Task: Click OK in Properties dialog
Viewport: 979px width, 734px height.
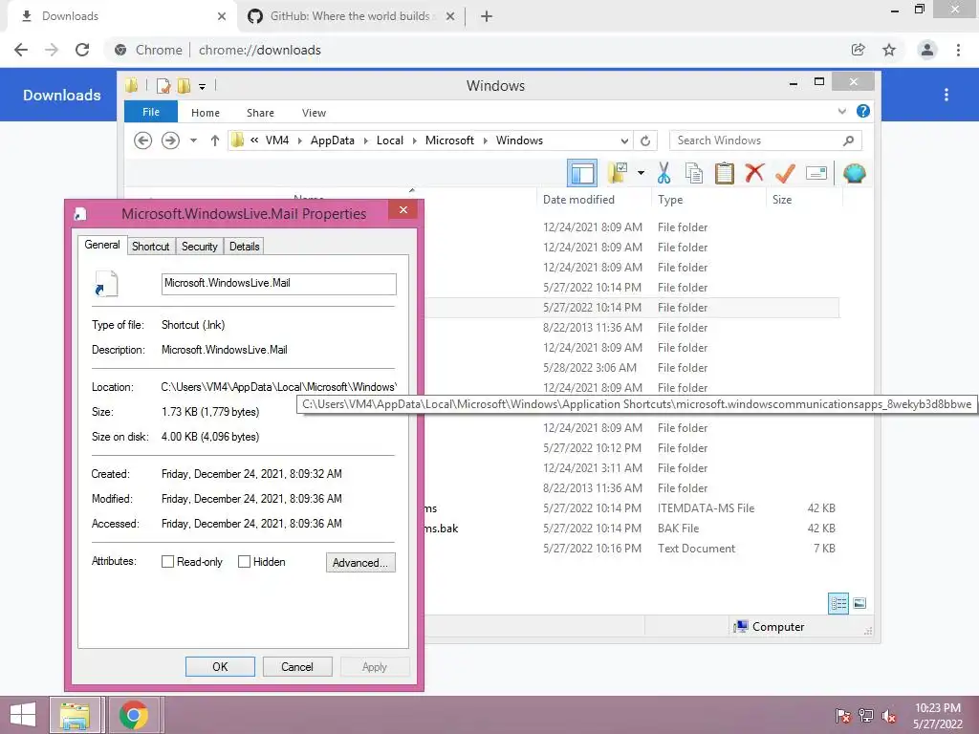Action: tap(220, 666)
